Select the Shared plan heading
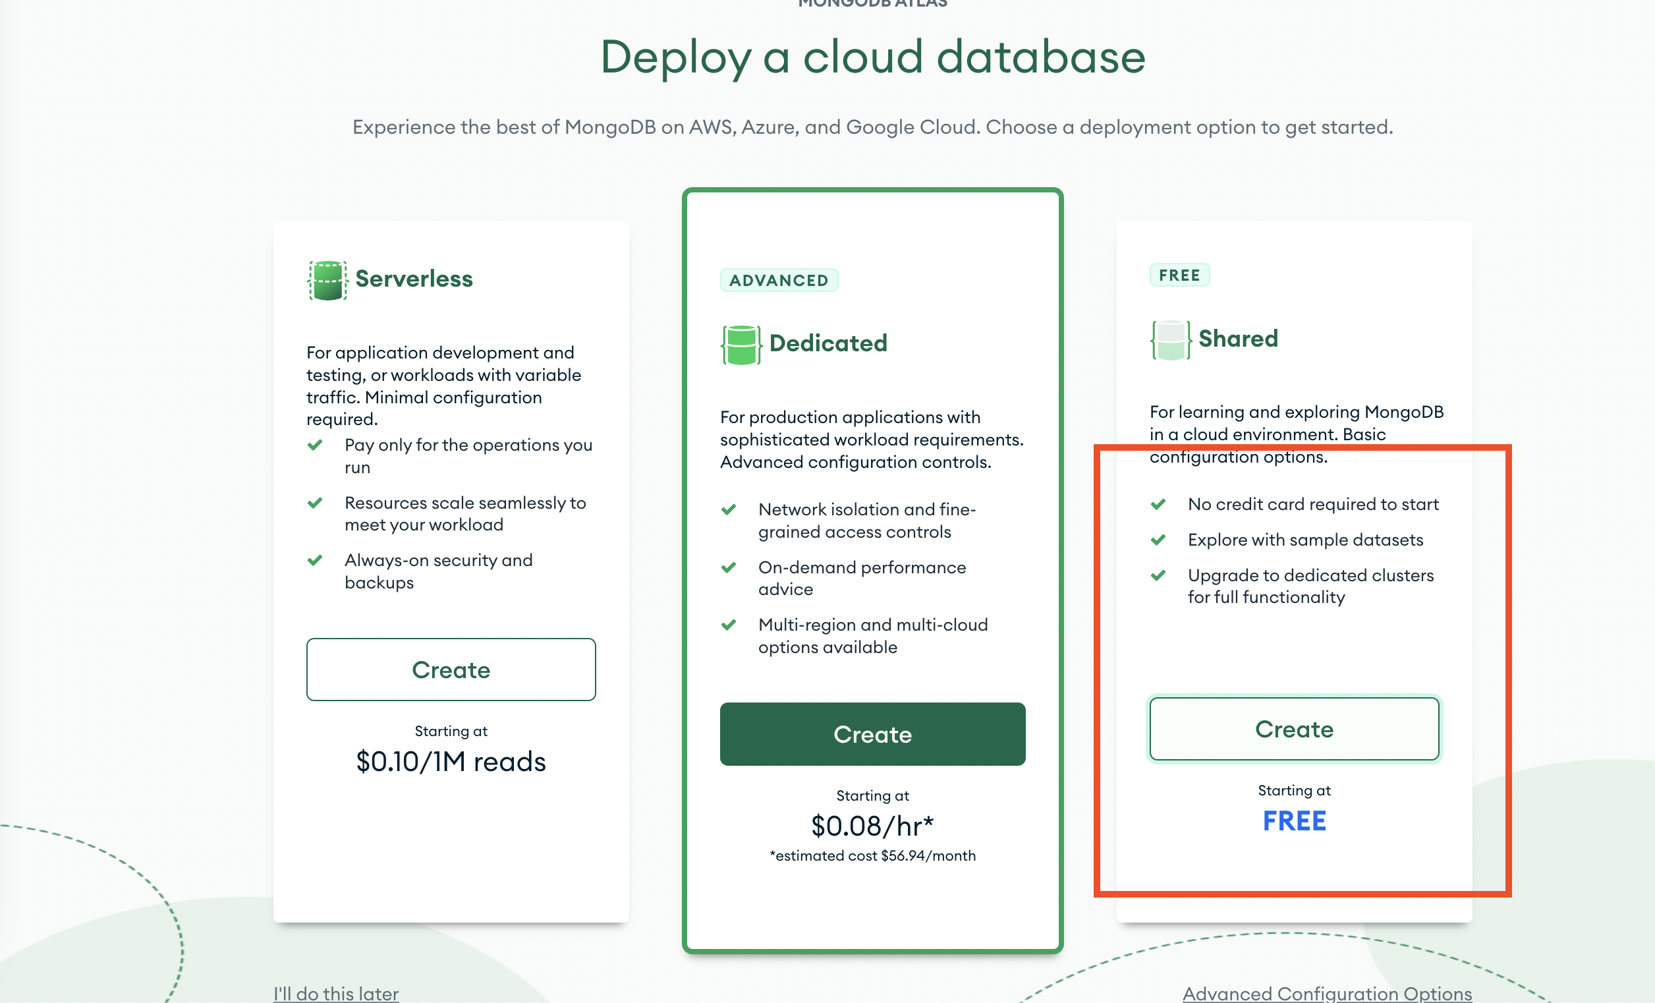1655x1003 pixels. pyautogui.click(x=1238, y=339)
